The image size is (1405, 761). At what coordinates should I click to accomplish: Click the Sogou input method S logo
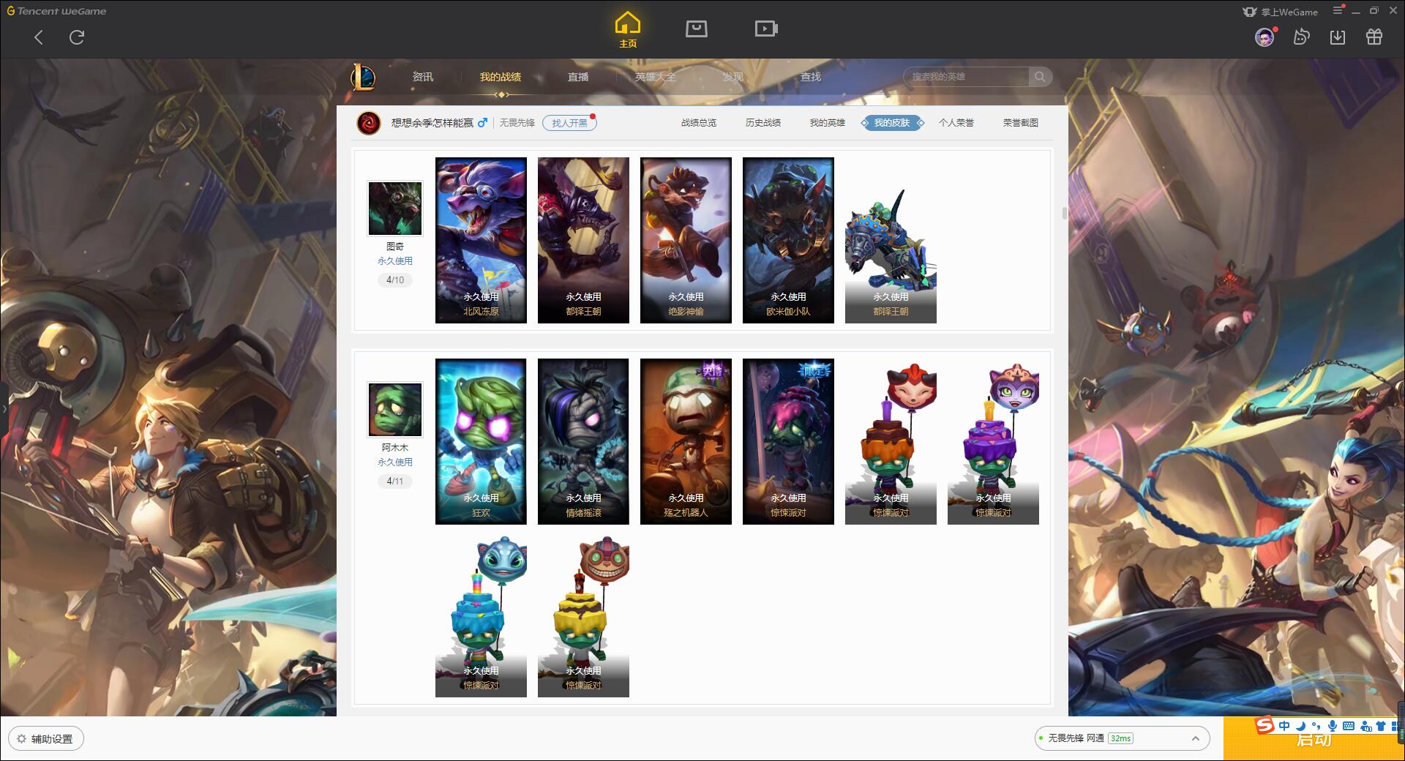pyautogui.click(x=1265, y=725)
